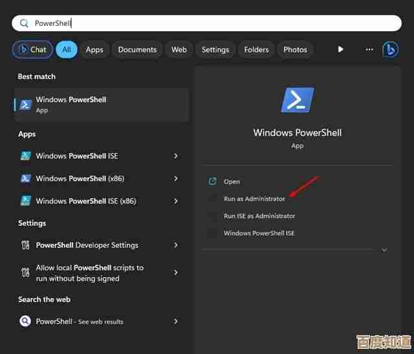Click web search magnifier icon
414x354 pixels.
(25, 321)
